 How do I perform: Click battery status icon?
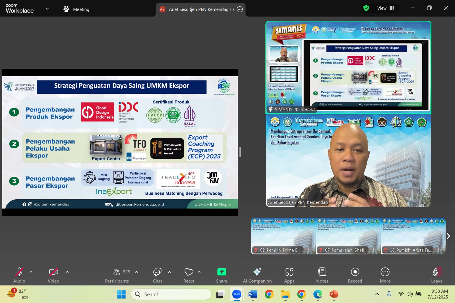click(x=418, y=294)
